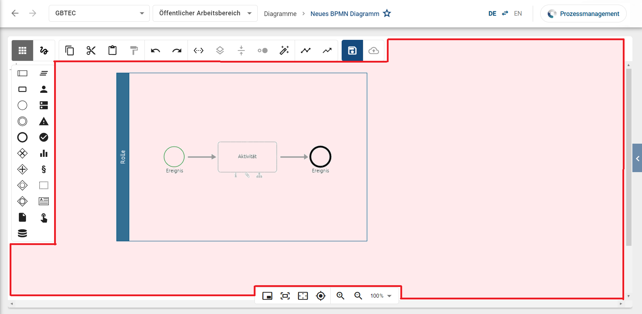Save the diagram with the floppy icon
642x314 pixels.
352,50
